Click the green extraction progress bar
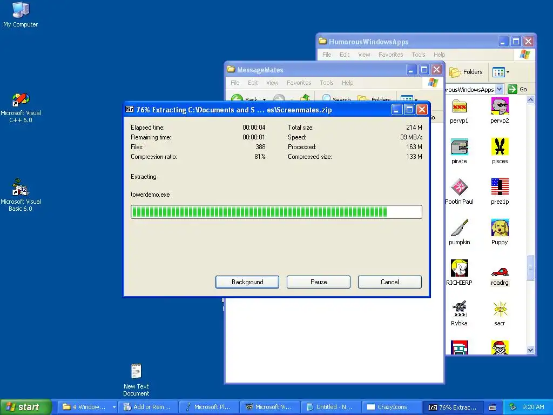Viewport: 553px width, 415px height. 276,212
